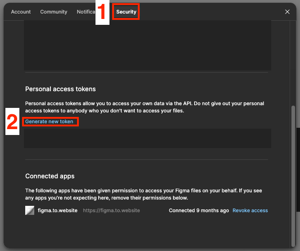Click the Personal access tokens heading

[x=60, y=89]
